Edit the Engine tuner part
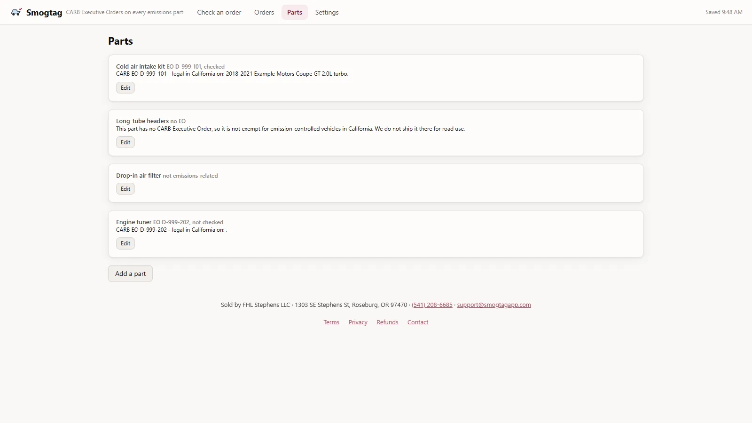The height and width of the screenshot is (423, 752). (125, 243)
